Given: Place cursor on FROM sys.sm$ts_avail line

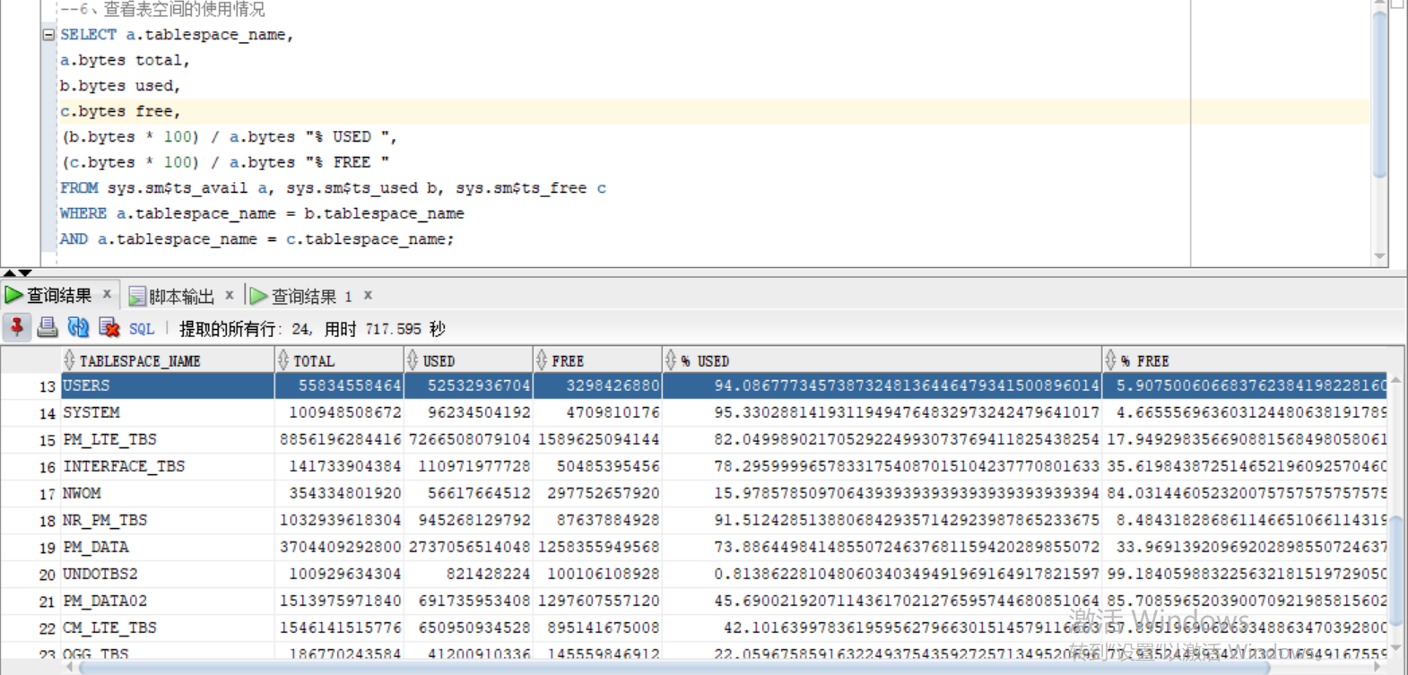Looking at the screenshot, I should (333, 188).
